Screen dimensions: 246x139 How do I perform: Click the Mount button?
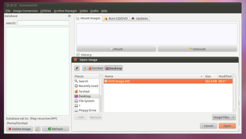tap(116, 49)
